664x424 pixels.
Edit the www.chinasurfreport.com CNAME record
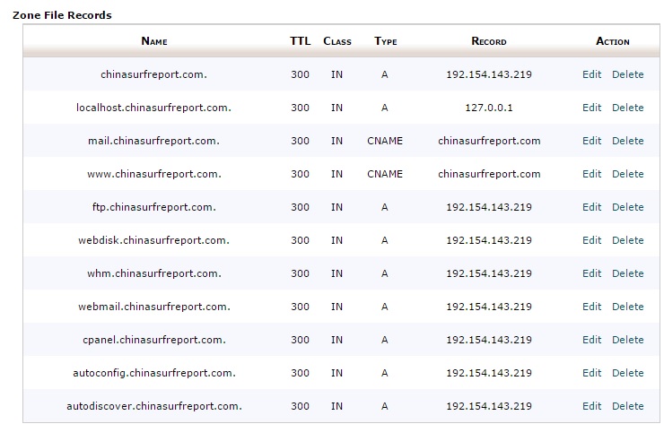coord(591,174)
